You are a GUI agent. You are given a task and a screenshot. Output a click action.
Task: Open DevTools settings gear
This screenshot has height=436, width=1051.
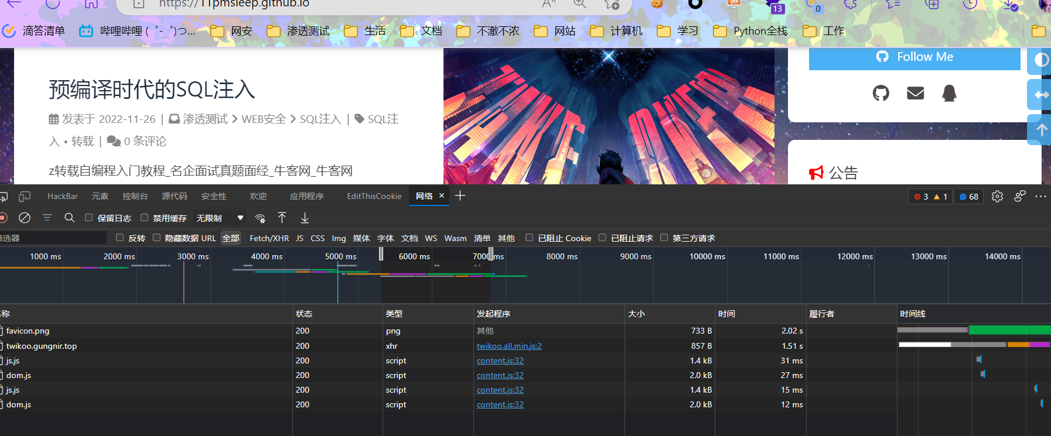pyautogui.click(x=997, y=197)
